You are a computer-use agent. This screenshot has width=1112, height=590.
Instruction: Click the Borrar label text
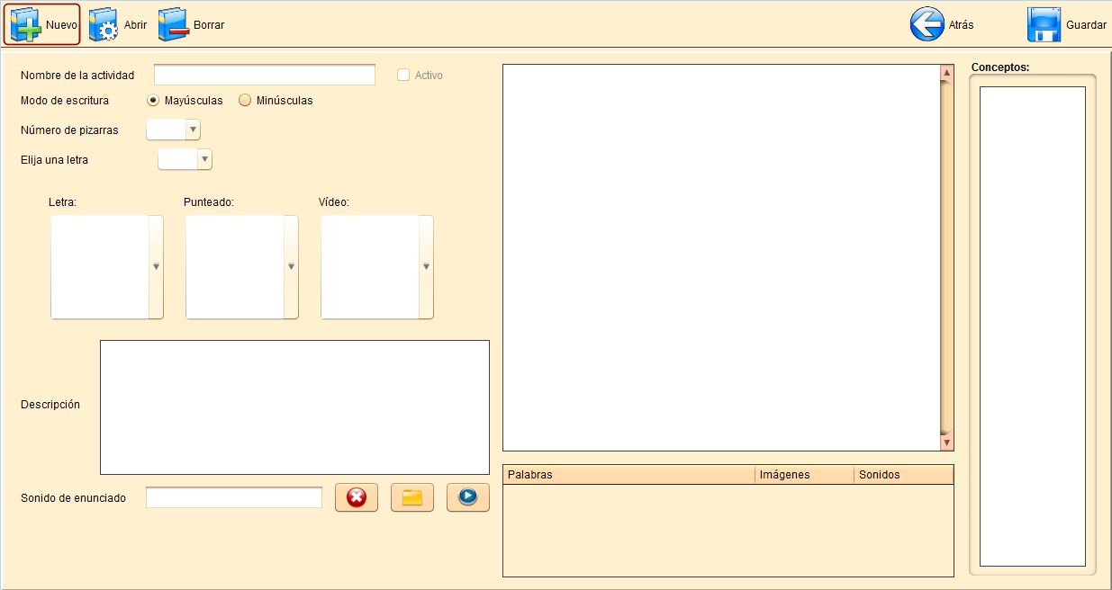coord(209,25)
